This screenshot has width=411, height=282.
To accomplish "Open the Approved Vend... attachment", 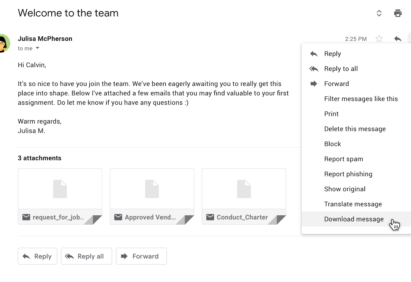I will [152, 196].
